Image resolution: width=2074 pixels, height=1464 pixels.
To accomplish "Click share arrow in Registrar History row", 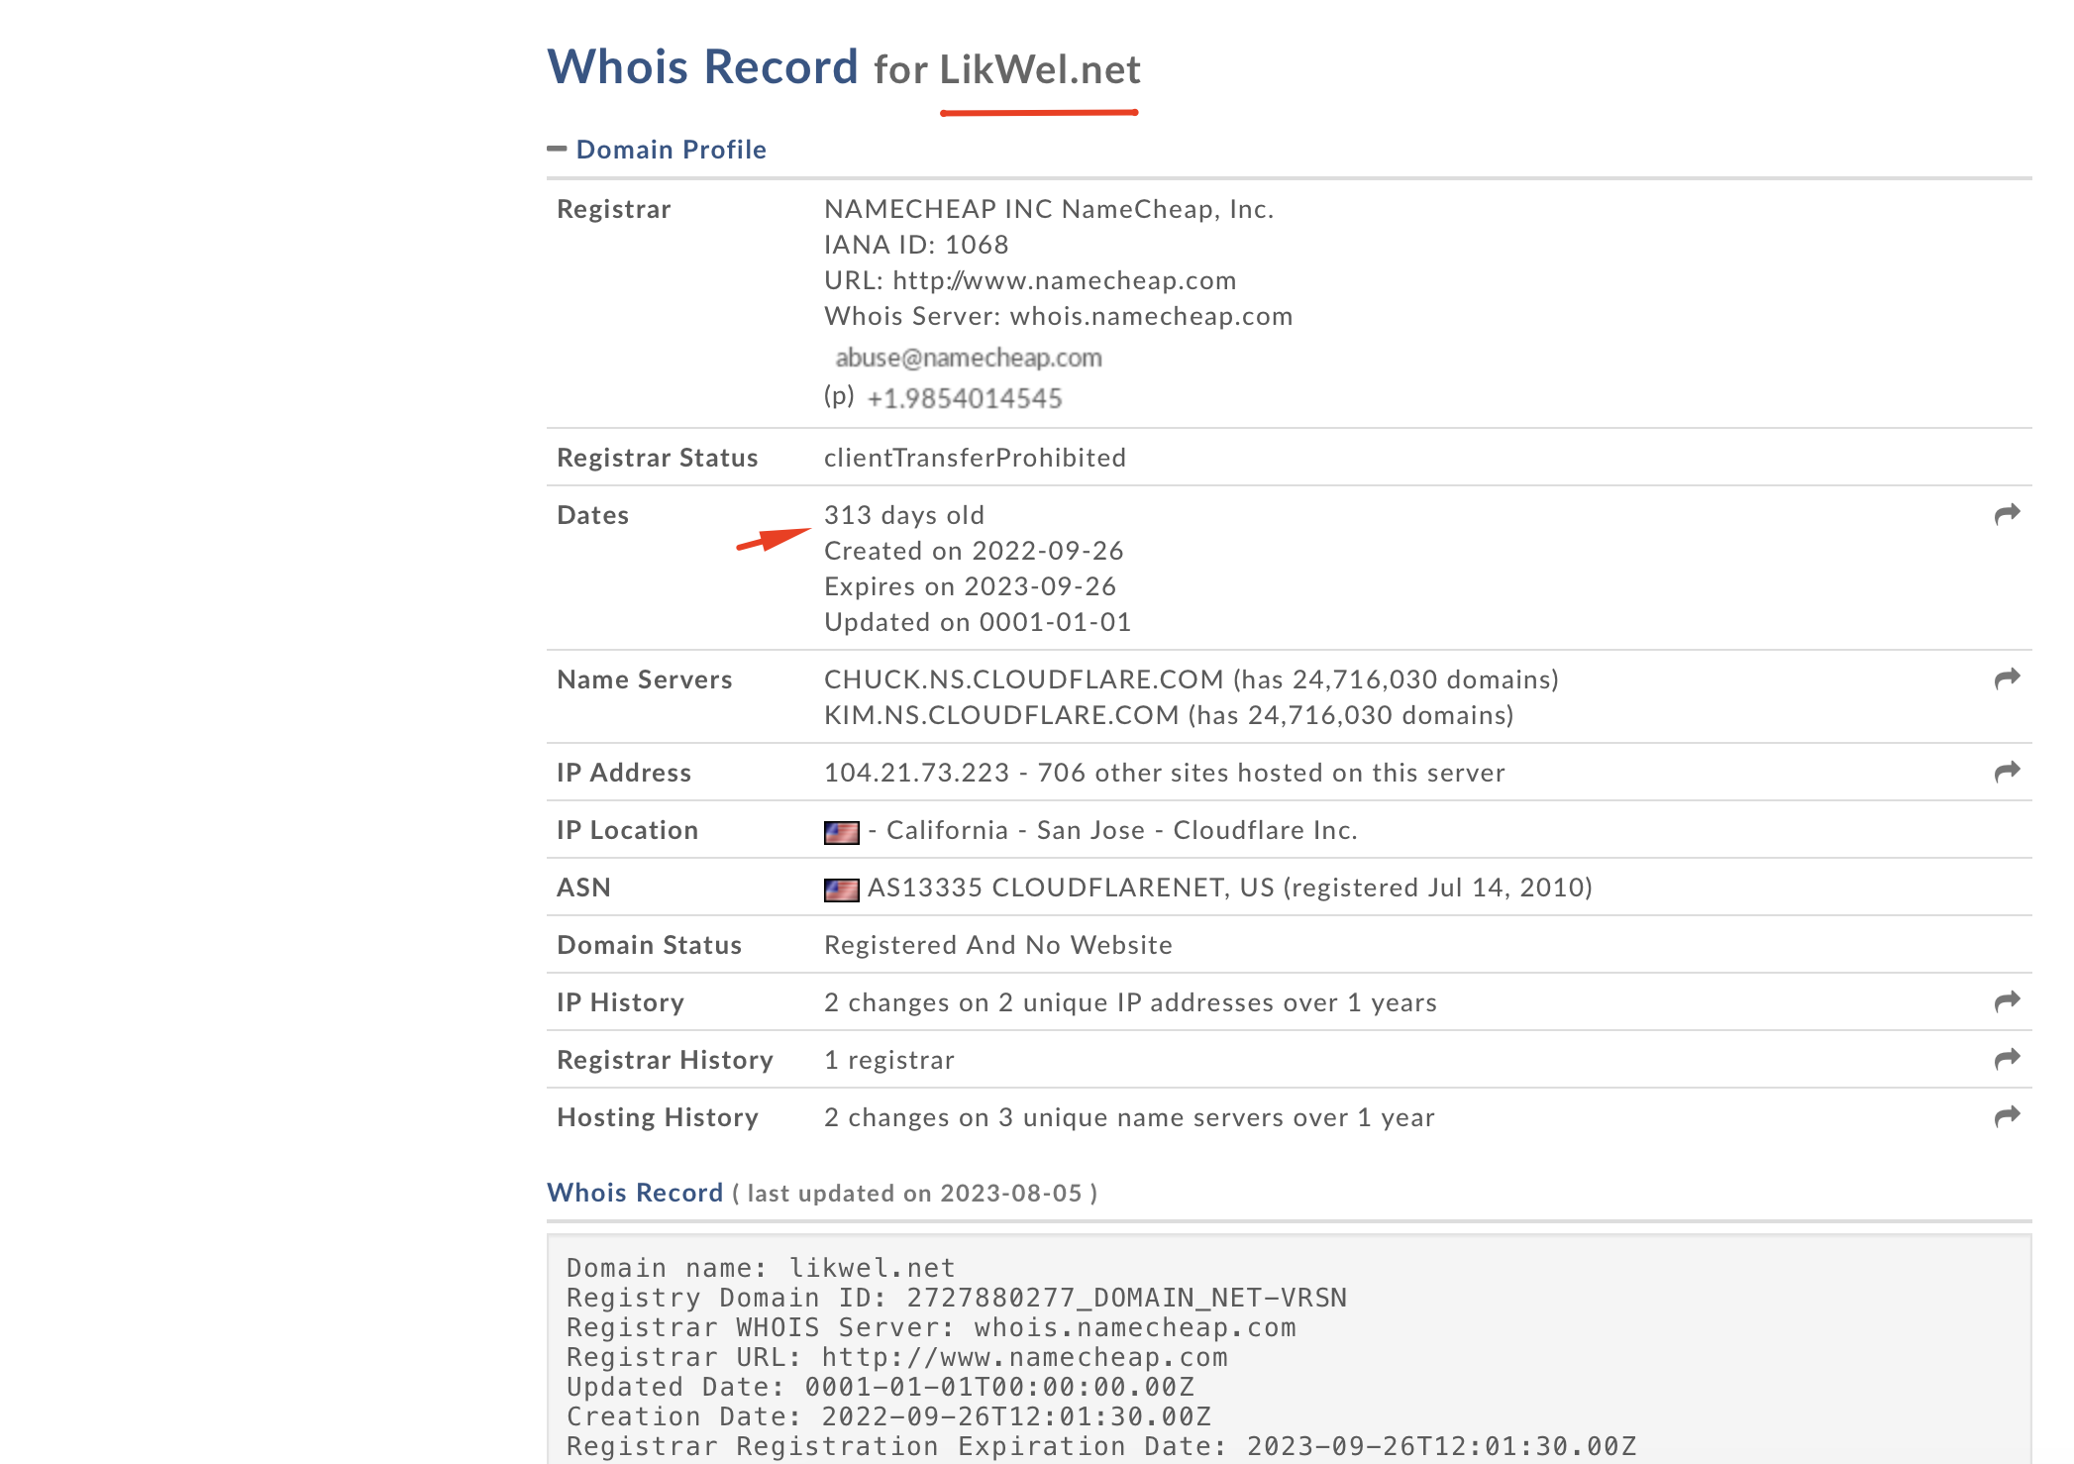I will point(2007,1059).
